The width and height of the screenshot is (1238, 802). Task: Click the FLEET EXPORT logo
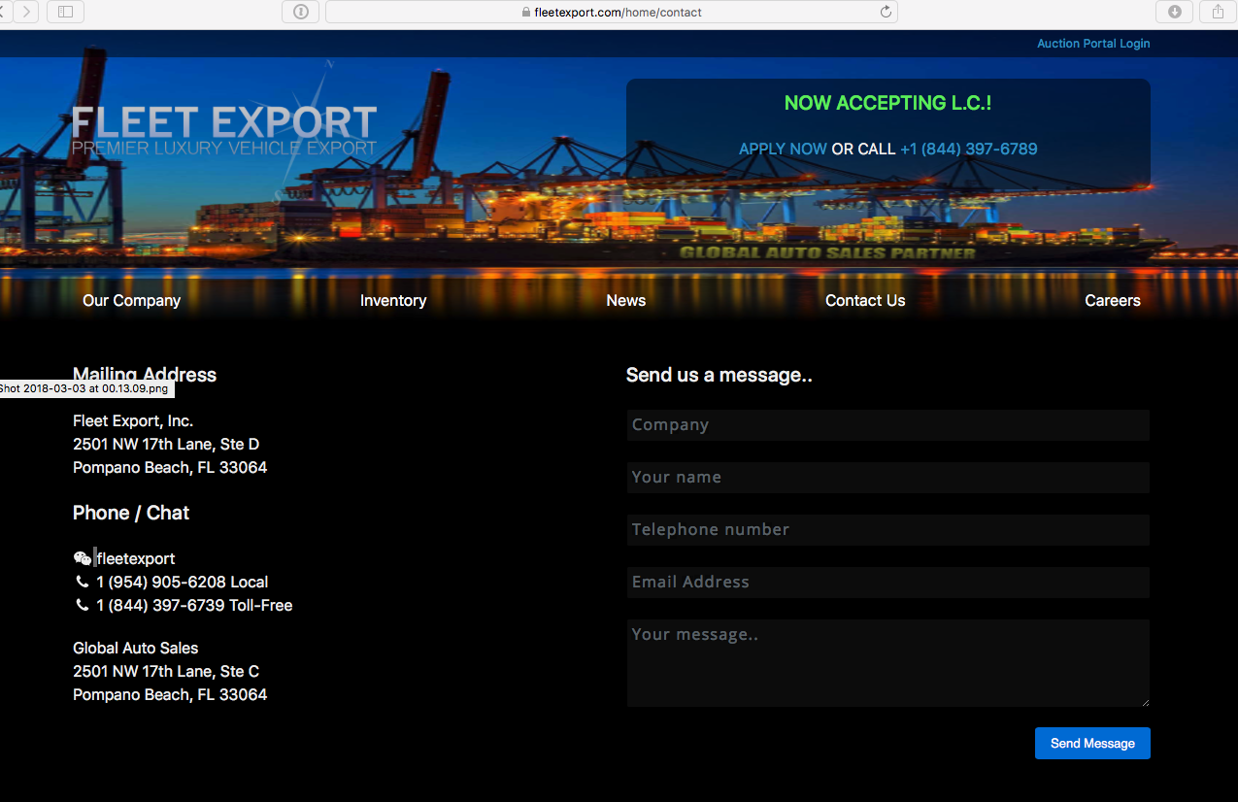(x=224, y=130)
